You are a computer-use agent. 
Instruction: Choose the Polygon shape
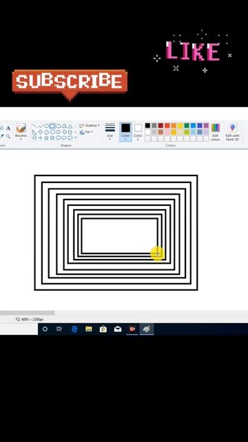click(64, 126)
